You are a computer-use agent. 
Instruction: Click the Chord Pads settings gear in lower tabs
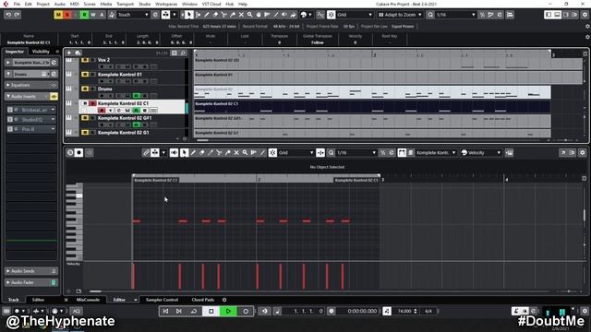tap(224, 300)
